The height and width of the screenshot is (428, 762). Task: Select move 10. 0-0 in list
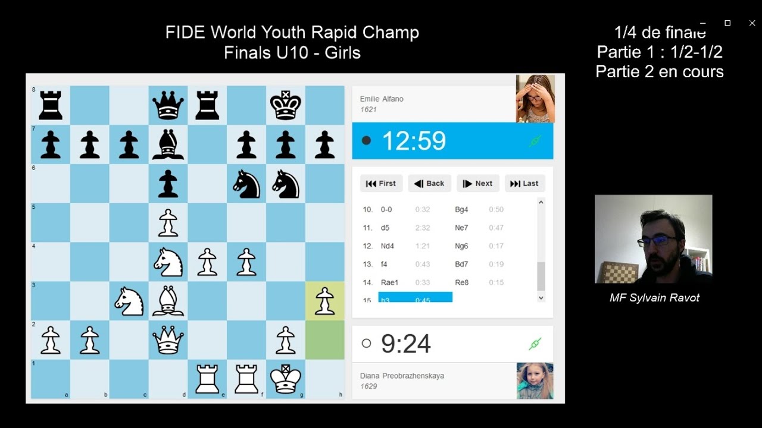click(x=386, y=209)
